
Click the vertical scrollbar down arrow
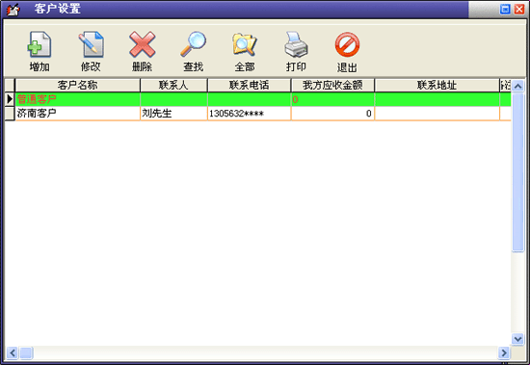pos(517,339)
